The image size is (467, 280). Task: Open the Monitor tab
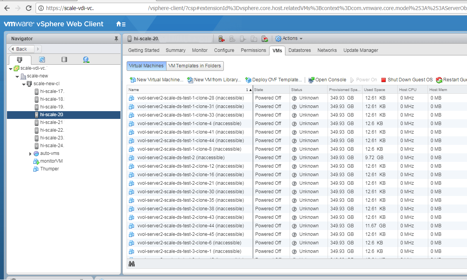tap(200, 50)
